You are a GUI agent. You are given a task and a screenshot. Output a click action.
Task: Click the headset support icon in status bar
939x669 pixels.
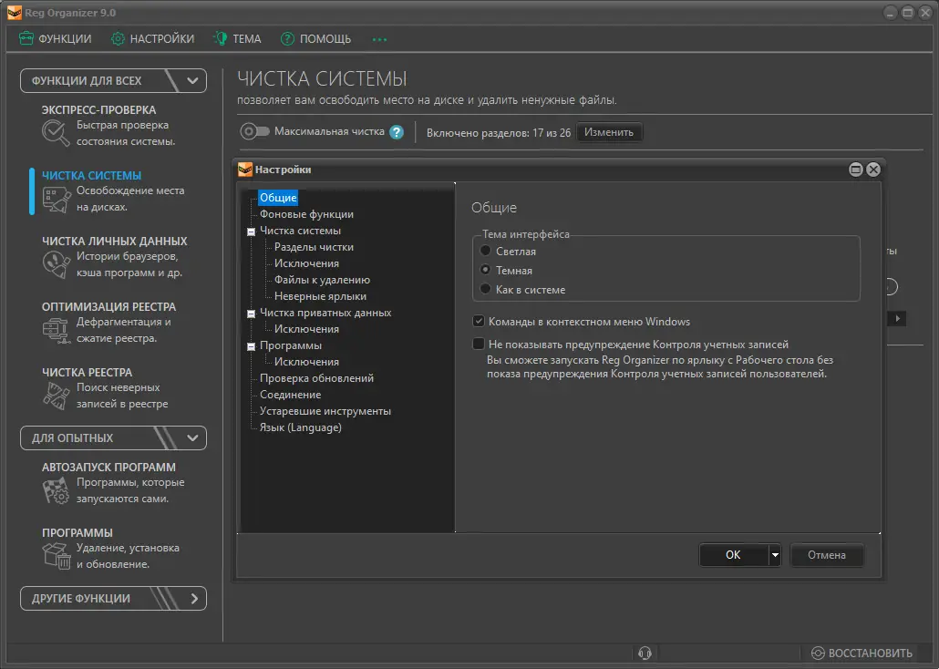[x=645, y=653]
